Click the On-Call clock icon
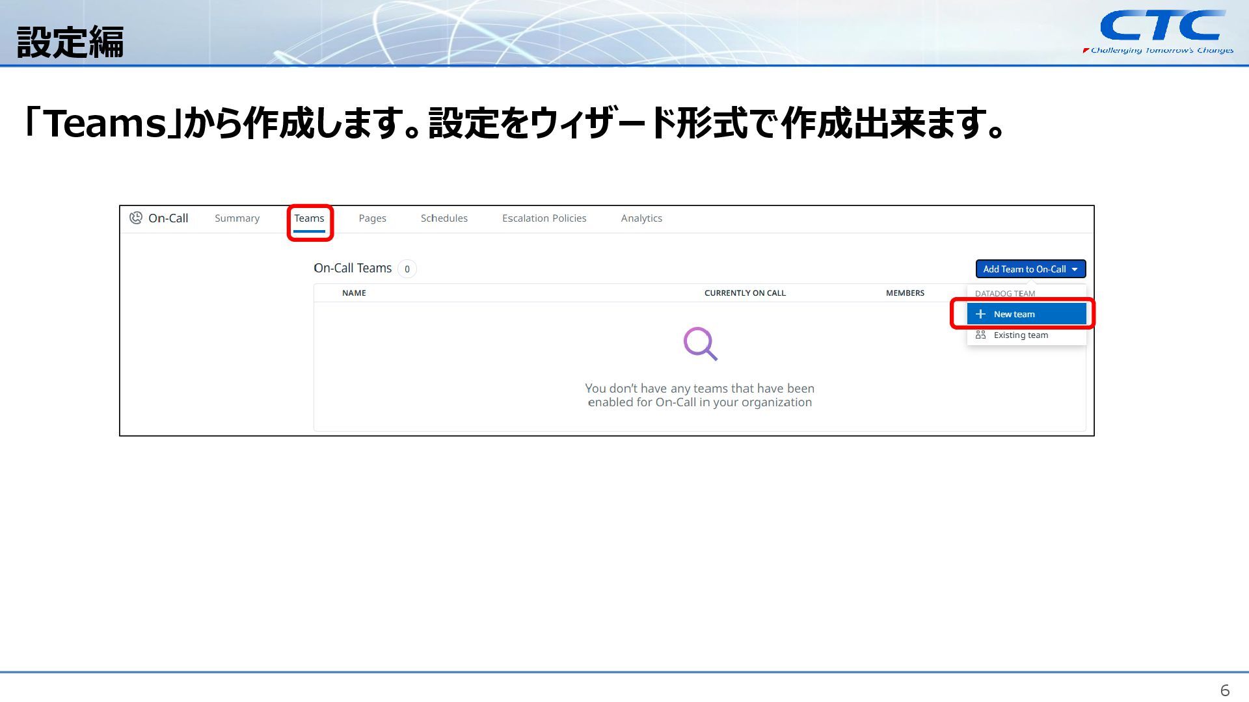Image resolution: width=1249 pixels, height=702 pixels. tap(135, 218)
